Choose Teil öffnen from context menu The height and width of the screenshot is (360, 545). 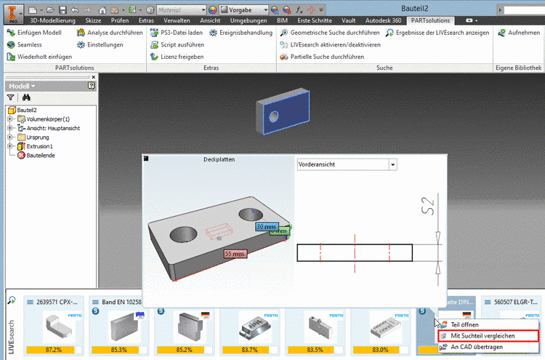[x=488, y=324]
